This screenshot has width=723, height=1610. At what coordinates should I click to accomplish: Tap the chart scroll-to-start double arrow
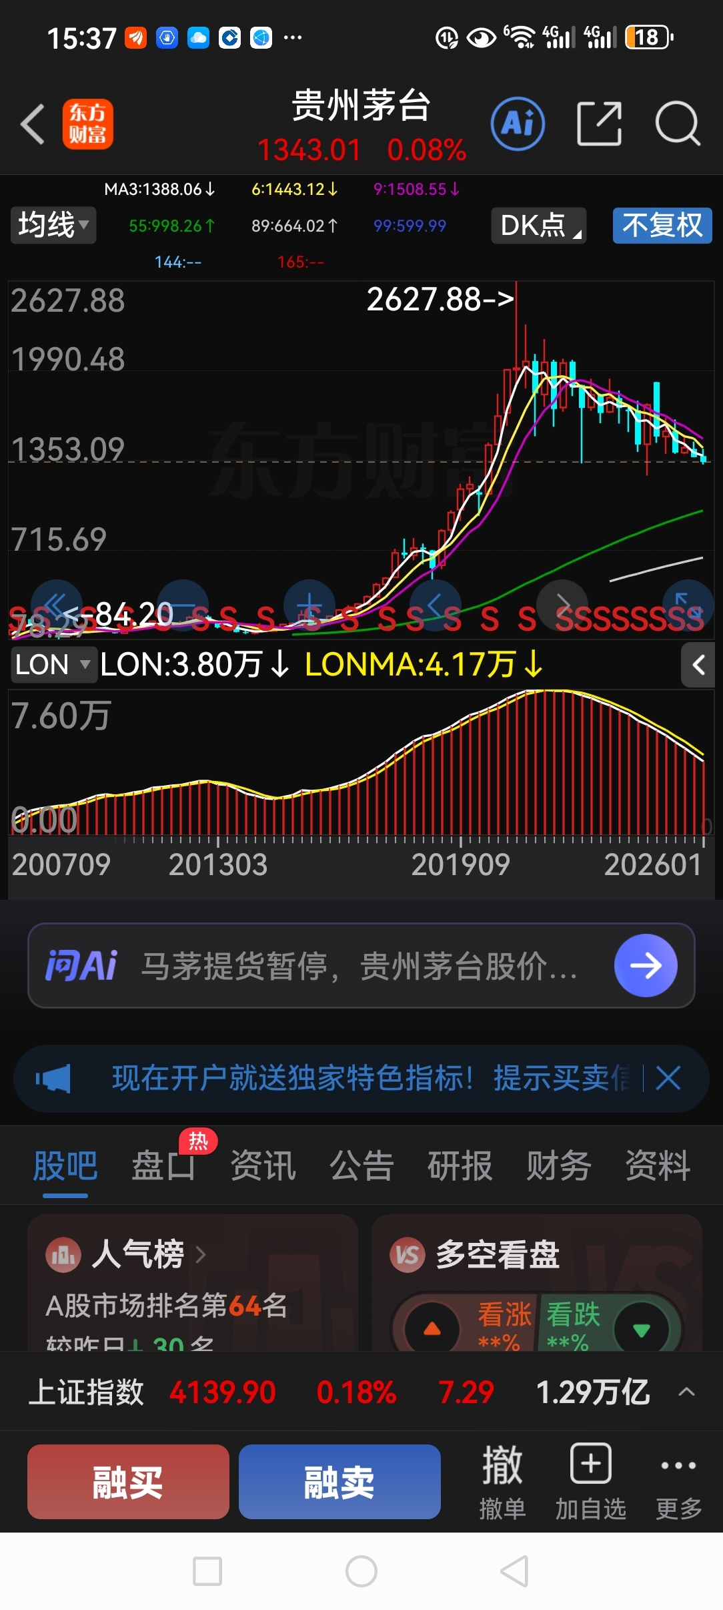[56, 606]
